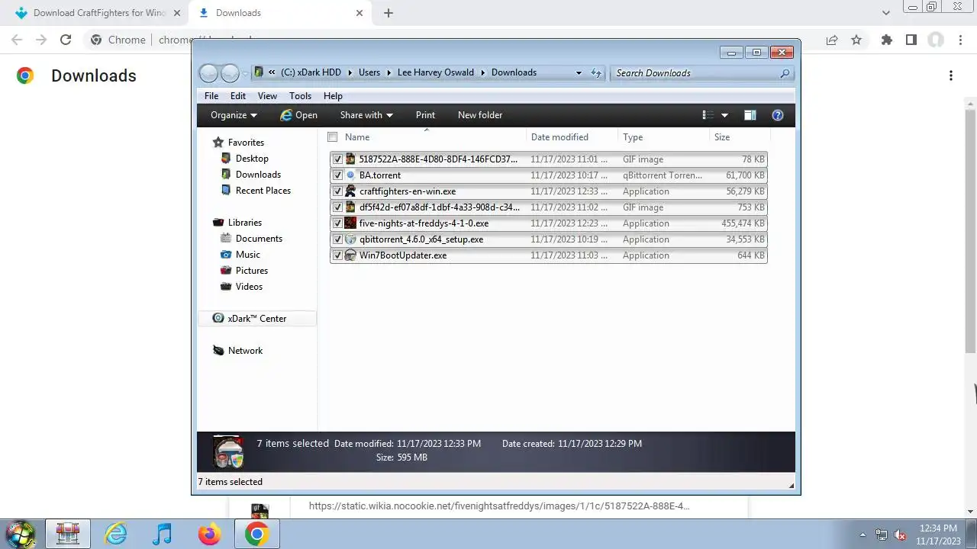Screen dimensions: 977x549
Task: Open the music note app on the taskbar
Action: [x=162, y=534]
